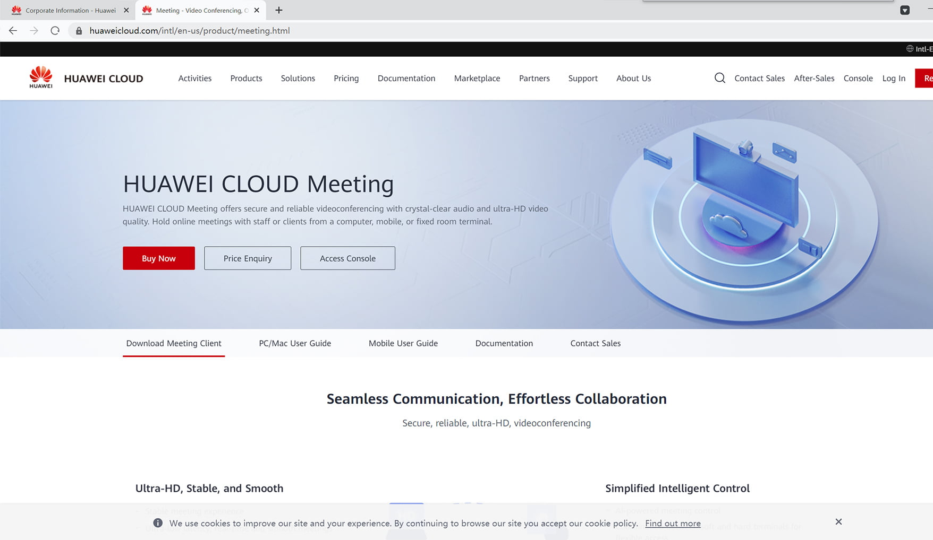Open the Pricing menu
933x540 pixels.
click(x=346, y=78)
